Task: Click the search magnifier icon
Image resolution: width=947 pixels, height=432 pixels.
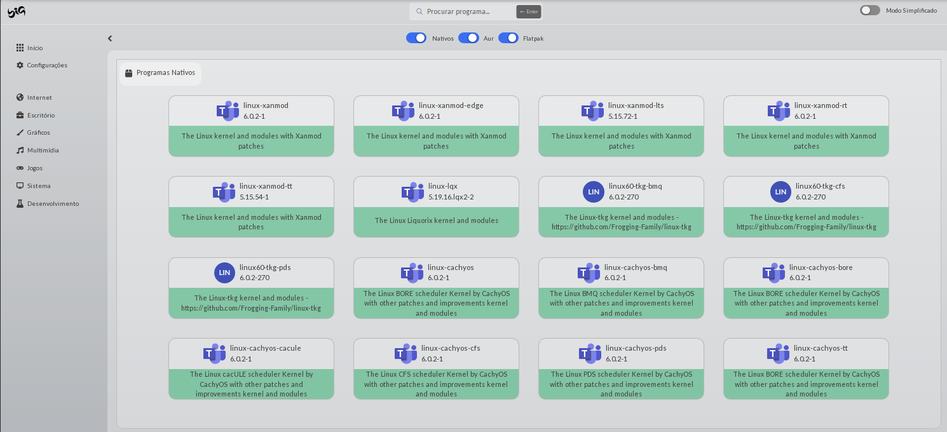Action: coord(419,11)
